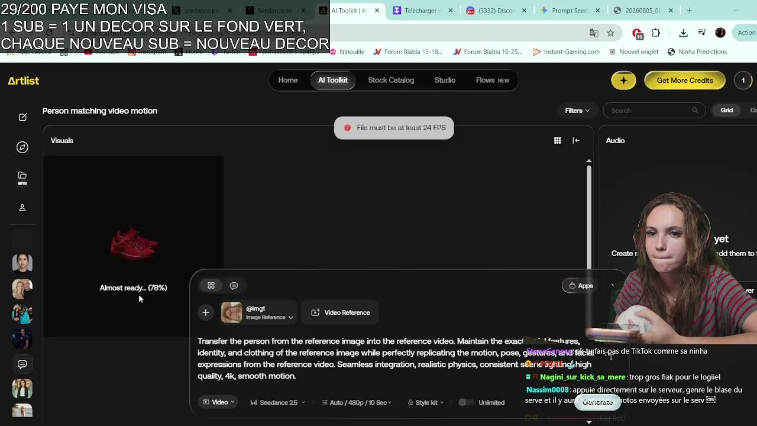
Task: Switch to the Telecharger browser tab
Action: (422, 11)
